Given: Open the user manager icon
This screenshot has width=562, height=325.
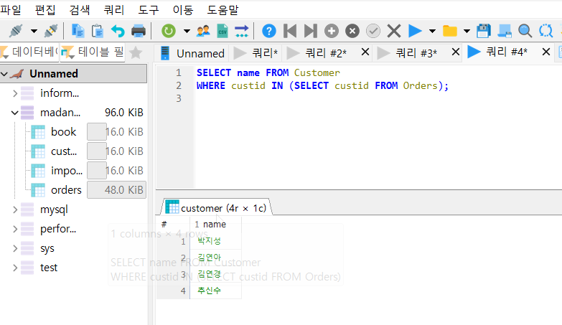Looking at the screenshot, I should 203,31.
